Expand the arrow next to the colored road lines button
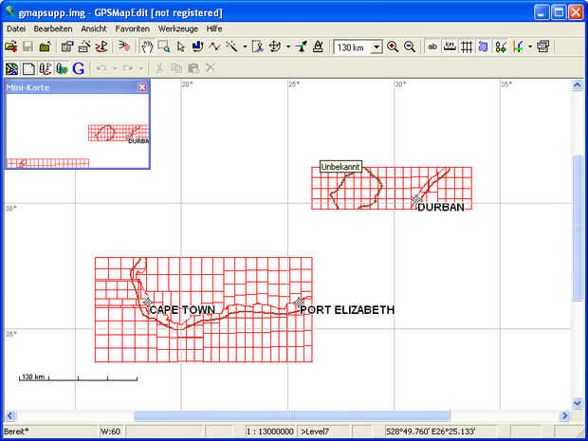The height and width of the screenshot is (441, 588). [x=530, y=47]
